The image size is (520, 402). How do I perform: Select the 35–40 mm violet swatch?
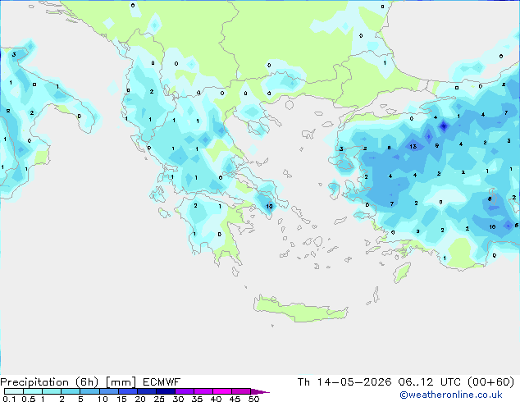point(203,391)
